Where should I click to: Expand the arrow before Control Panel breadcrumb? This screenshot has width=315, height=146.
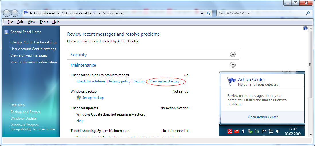pyautogui.click(x=31, y=13)
